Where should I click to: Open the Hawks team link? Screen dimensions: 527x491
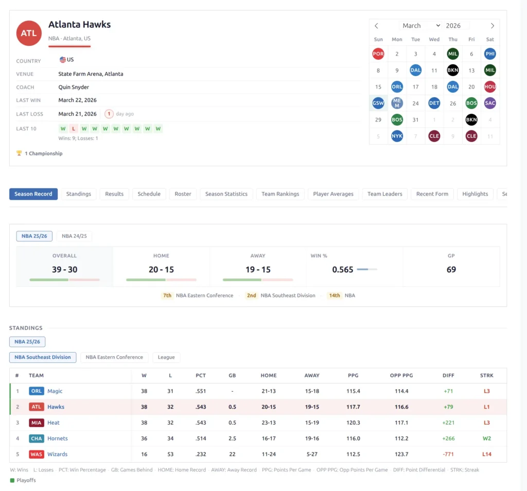pyautogui.click(x=56, y=407)
